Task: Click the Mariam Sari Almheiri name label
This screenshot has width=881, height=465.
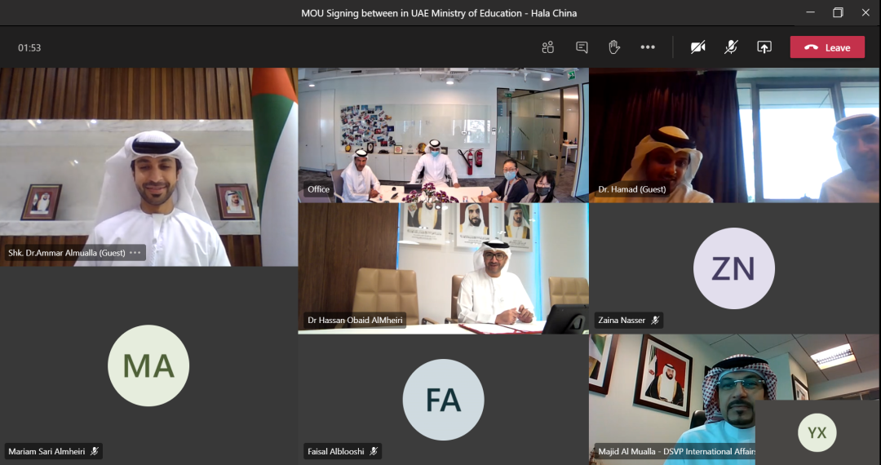Action: (46, 451)
